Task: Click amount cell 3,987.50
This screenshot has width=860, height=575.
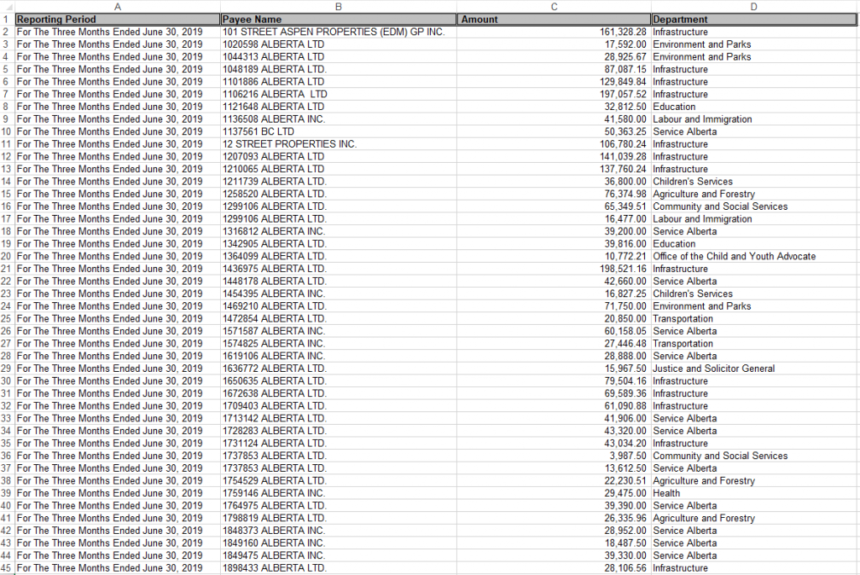Action: click(554, 456)
